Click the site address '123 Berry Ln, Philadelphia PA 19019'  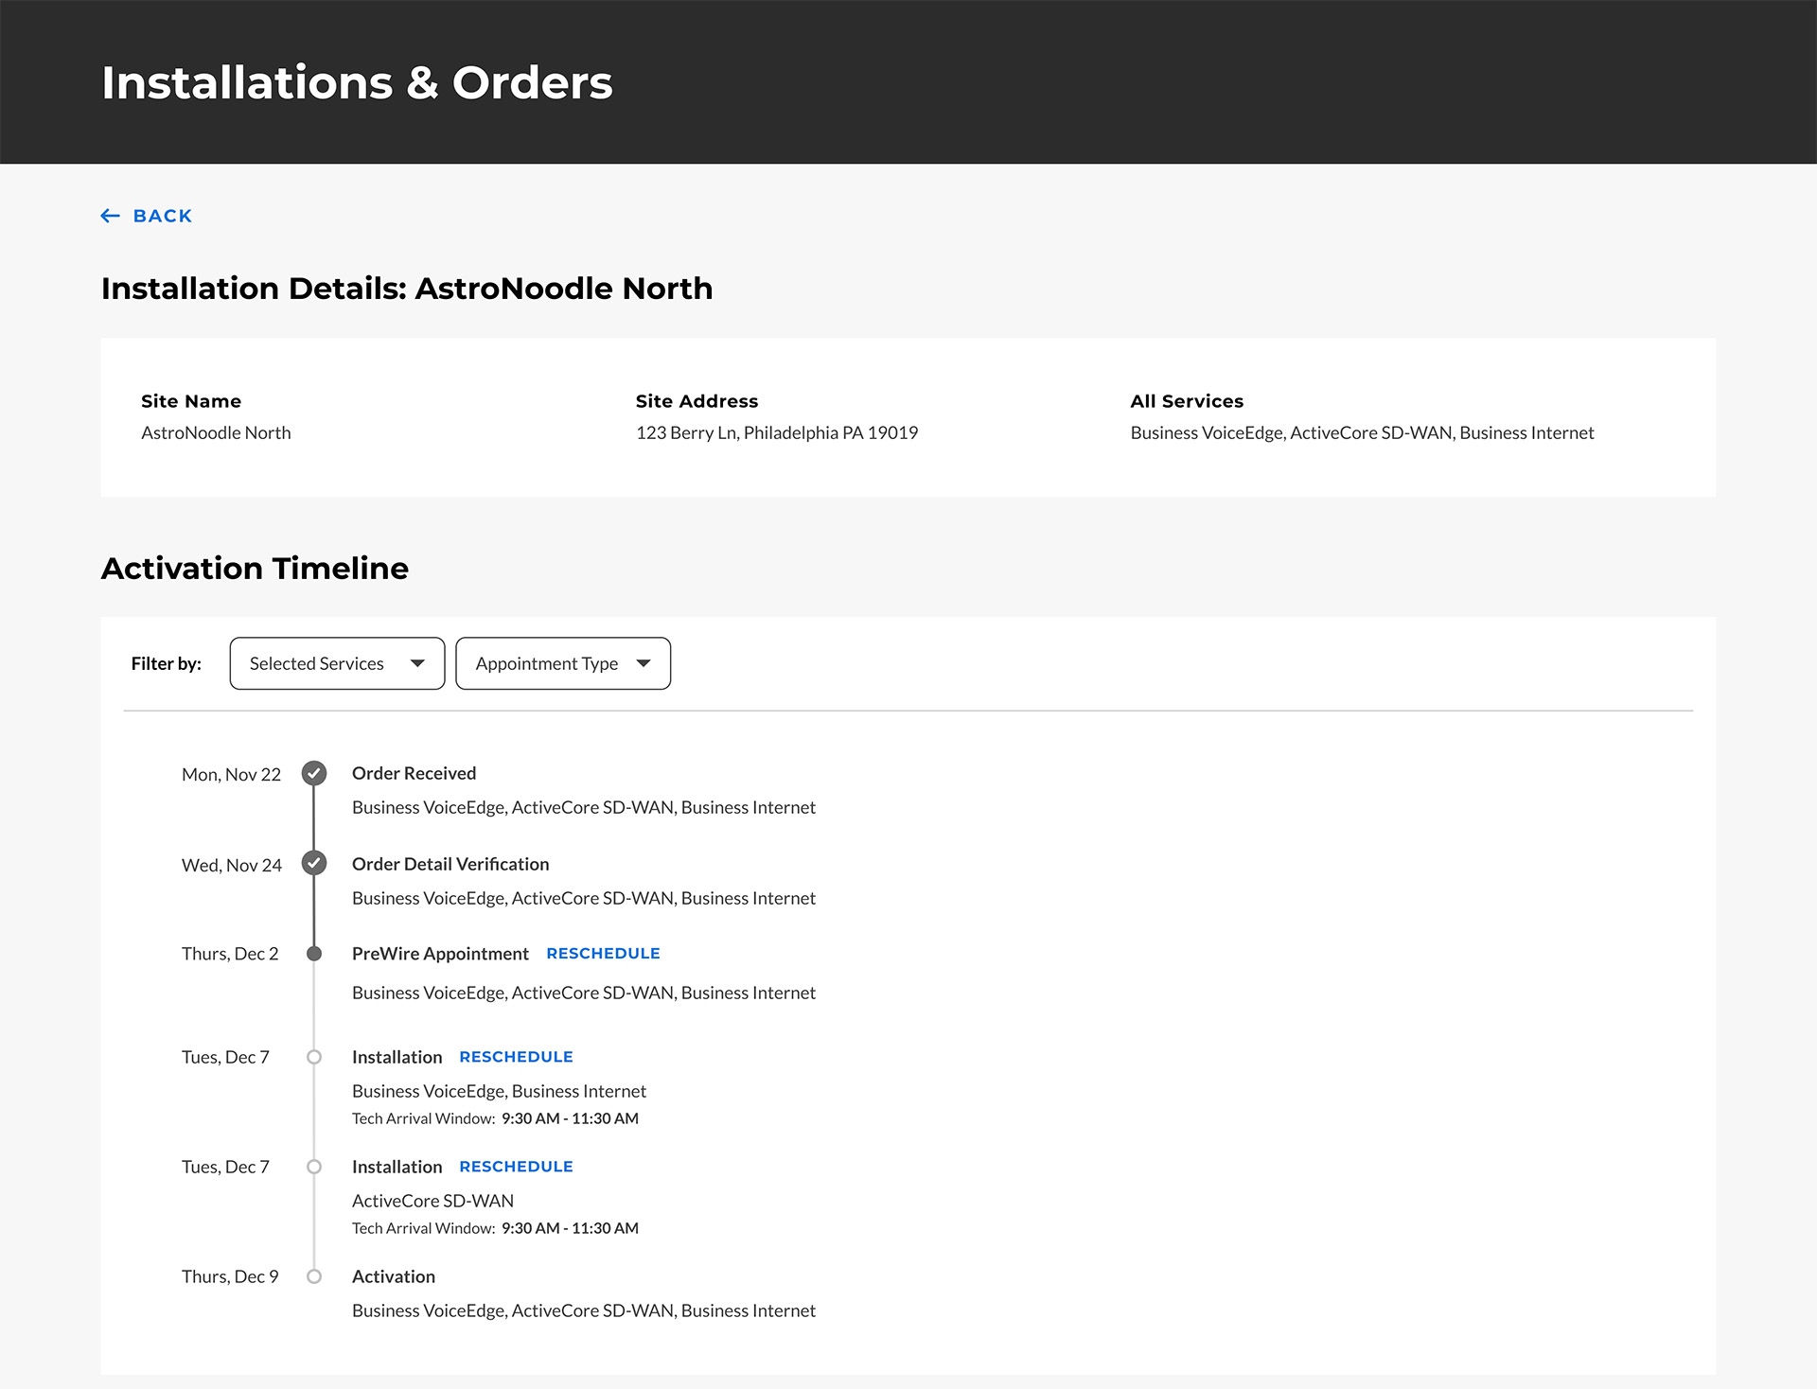pos(777,432)
